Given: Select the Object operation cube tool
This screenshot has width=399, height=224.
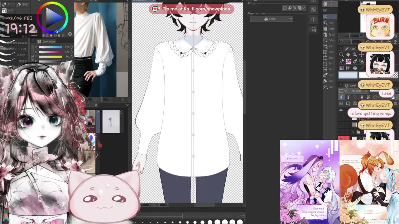Looking at the screenshot, I should click(355, 55).
